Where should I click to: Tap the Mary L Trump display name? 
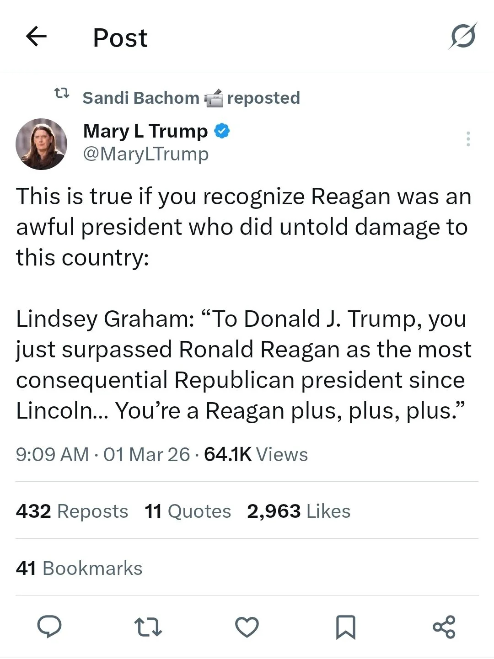145,131
